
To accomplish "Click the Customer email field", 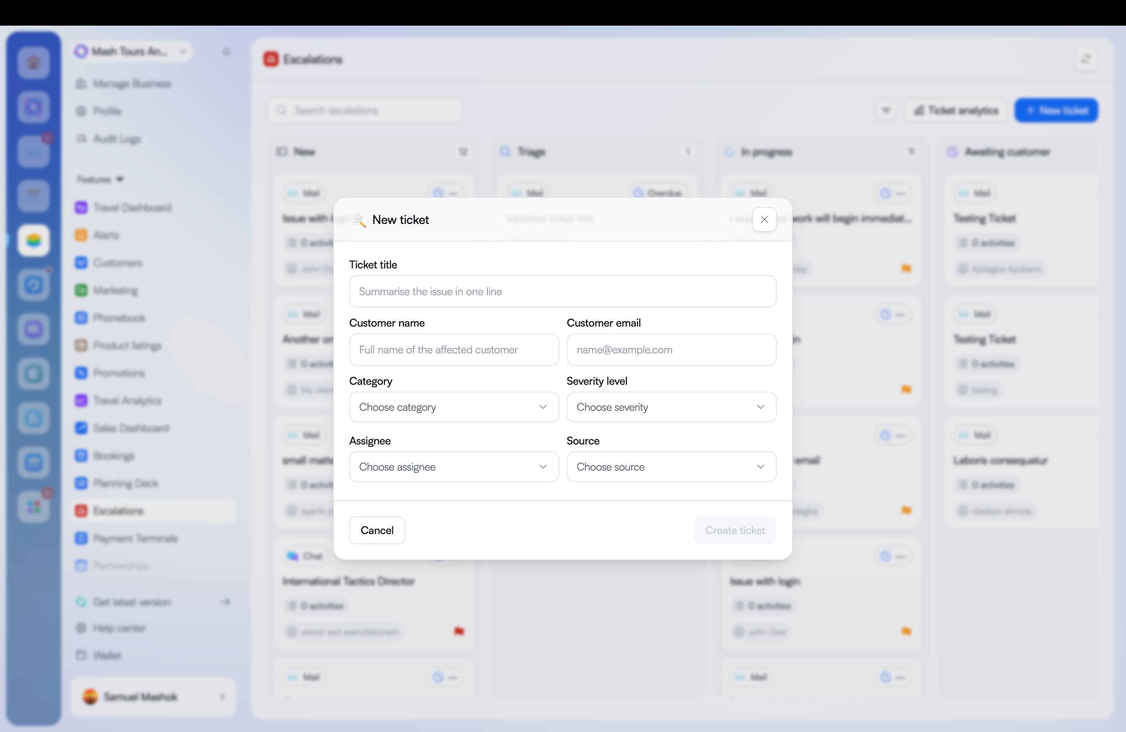I will pyautogui.click(x=671, y=350).
